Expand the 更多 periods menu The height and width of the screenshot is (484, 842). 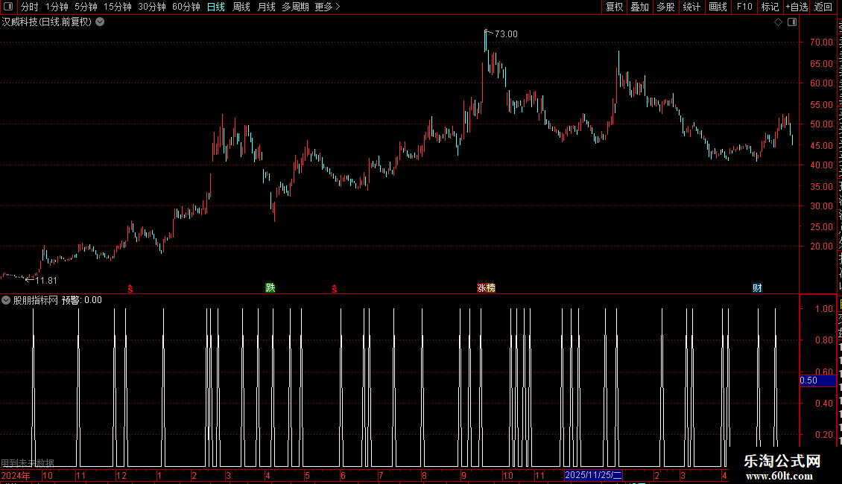327,7
